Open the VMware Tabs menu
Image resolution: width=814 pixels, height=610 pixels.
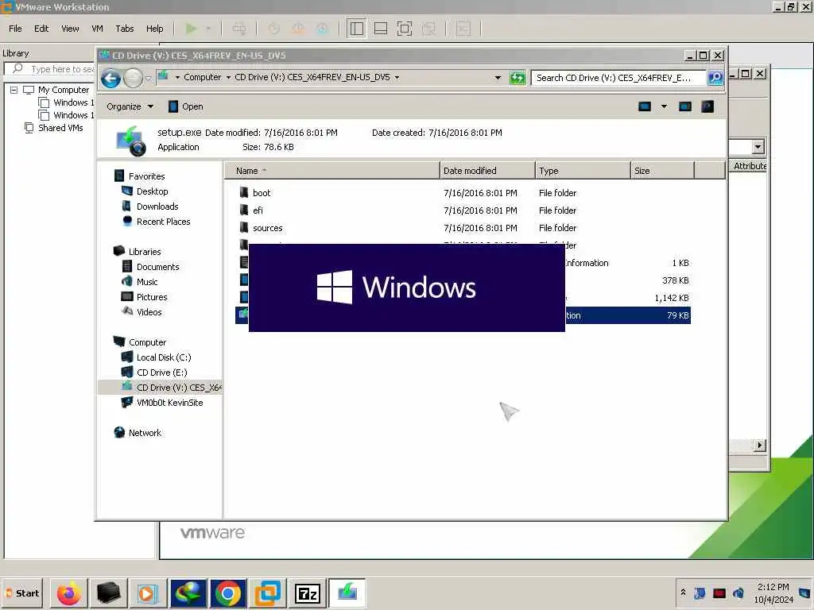(x=125, y=29)
